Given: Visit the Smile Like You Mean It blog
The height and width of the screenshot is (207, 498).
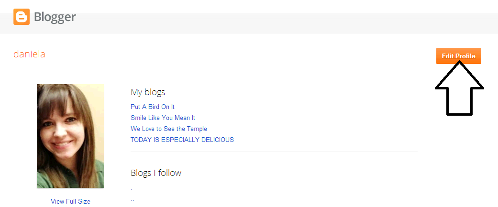Looking at the screenshot, I should click(x=163, y=118).
